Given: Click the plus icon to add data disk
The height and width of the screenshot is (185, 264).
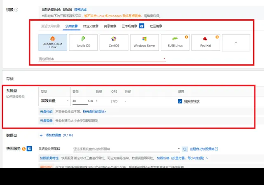Looking at the screenshot, I should 41,135.
